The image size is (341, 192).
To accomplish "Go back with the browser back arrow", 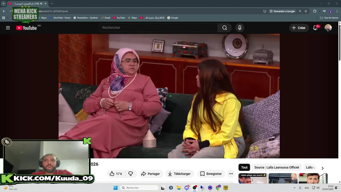I will 4,11.
